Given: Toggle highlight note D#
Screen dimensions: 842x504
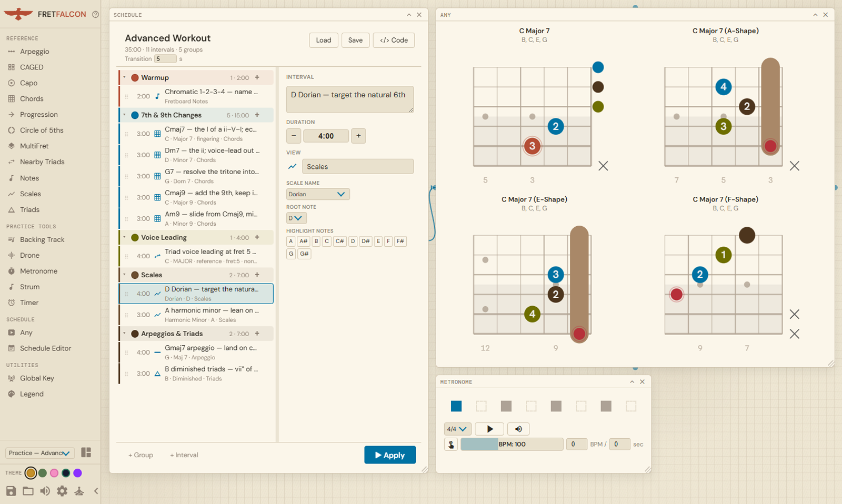Looking at the screenshot, I should [x=366, y=241].
